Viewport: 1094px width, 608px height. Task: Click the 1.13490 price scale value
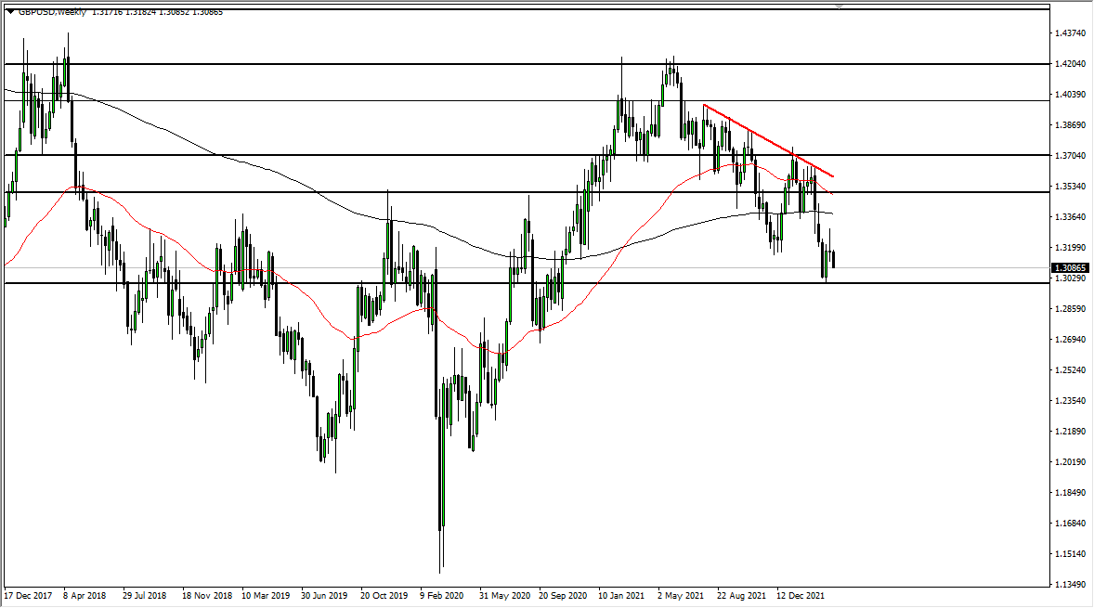coord(1070,585)
